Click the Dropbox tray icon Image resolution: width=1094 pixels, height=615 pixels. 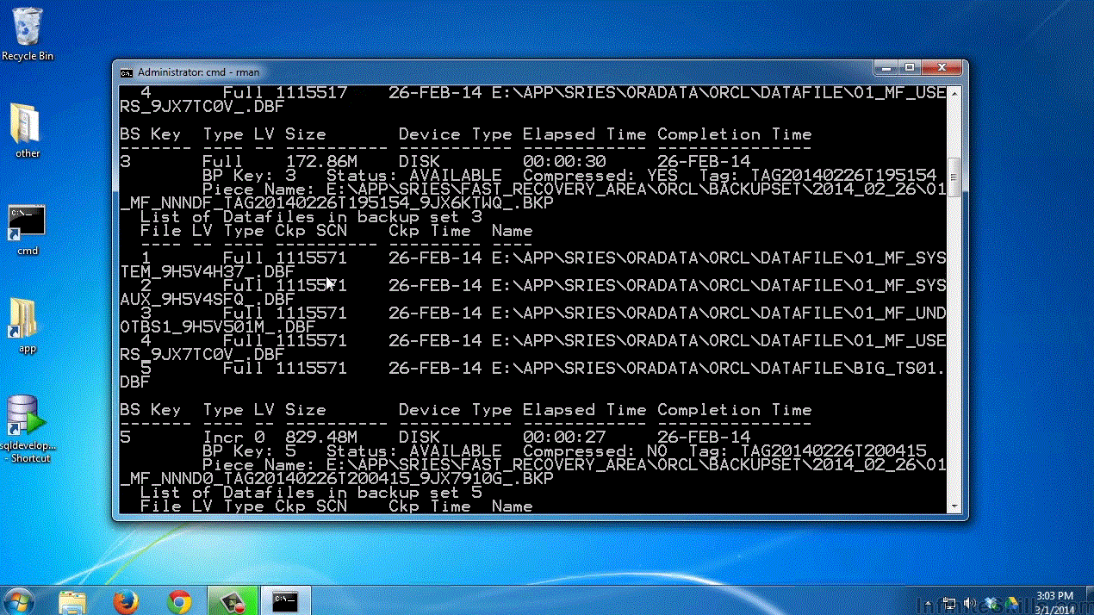[990, 602]
